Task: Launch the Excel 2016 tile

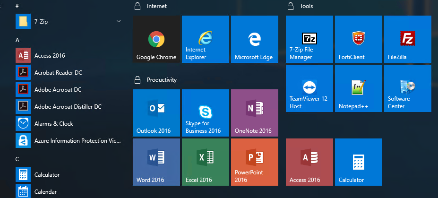Action: click(x=205, y=162)
